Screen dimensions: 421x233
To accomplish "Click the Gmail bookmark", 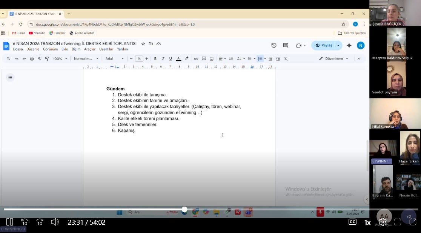I will pyautogui.click(x=18, y=33).
